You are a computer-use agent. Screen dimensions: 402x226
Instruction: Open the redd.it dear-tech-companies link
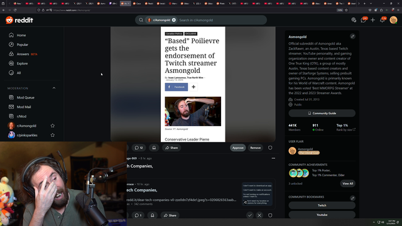tap(182, 200)
